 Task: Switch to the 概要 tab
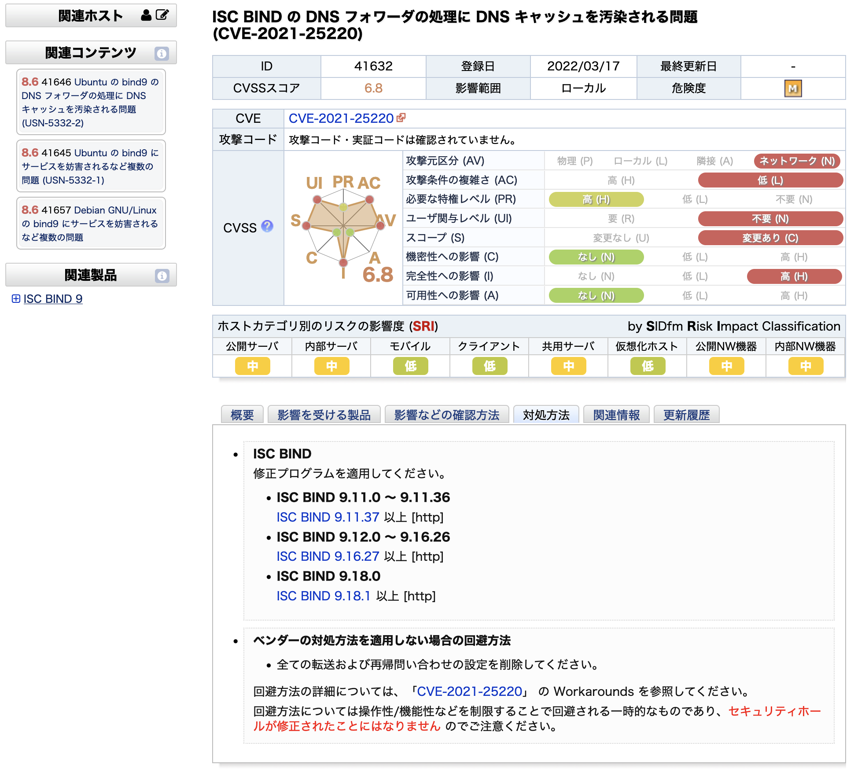click(242, 415)
